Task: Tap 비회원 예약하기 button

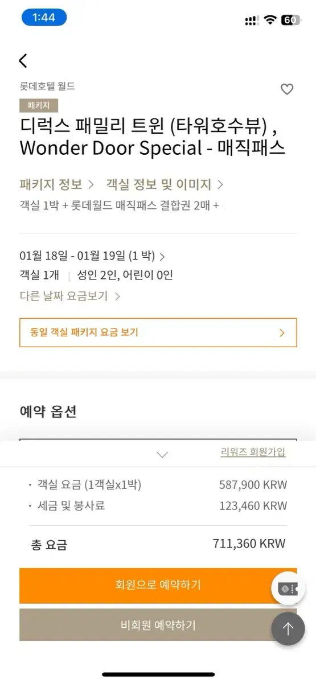Action: pos(158,624)
